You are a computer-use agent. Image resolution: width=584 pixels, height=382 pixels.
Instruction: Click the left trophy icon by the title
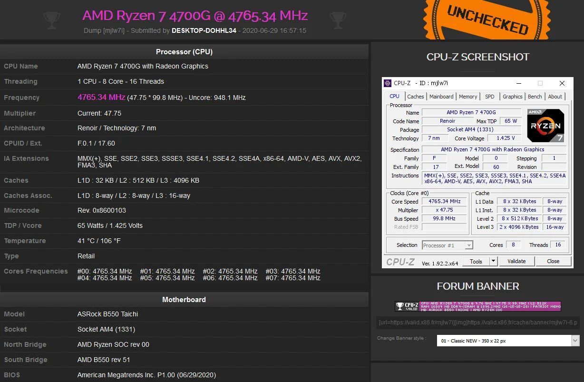(52, 20)
